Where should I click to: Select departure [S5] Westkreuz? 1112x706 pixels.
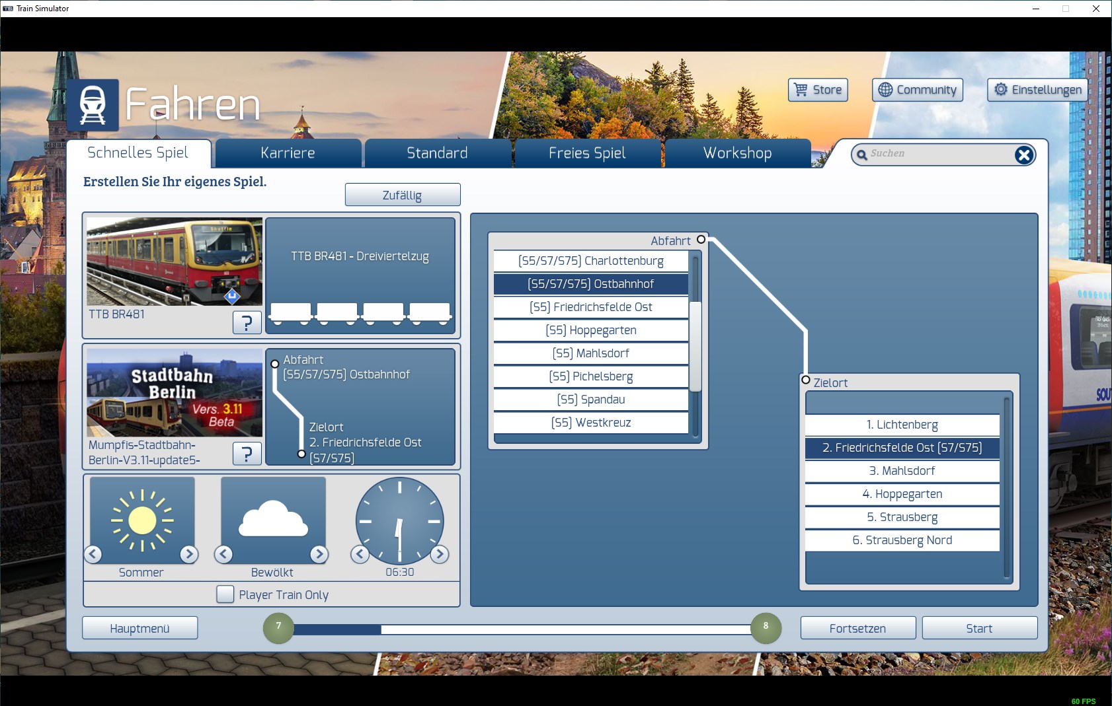(591, 423)
